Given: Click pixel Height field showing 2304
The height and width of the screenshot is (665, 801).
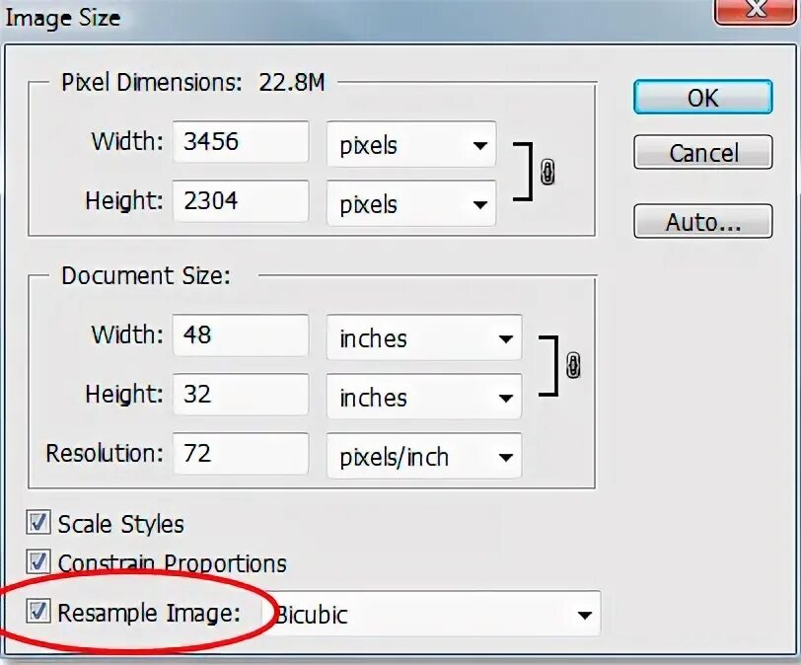Looking at the screenshot, I should click(x=241, y=200).
